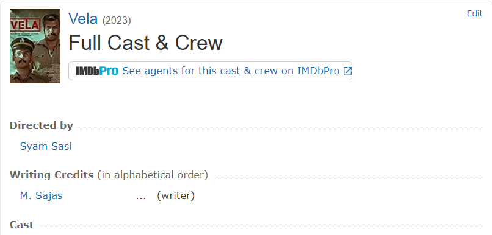Image resolution: width=492 pixels, height=235 pixels.
Task: Click the IMDbPro logo in the button
Action: coord(97,71)
